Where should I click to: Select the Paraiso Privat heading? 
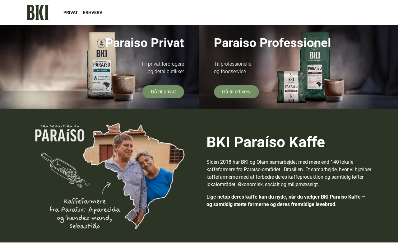tap(145, 43)
